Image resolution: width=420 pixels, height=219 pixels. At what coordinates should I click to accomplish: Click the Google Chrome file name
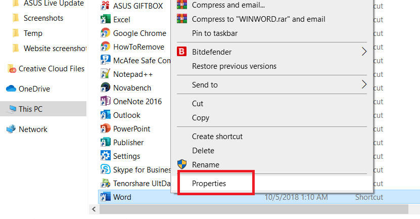click(139, 33)
